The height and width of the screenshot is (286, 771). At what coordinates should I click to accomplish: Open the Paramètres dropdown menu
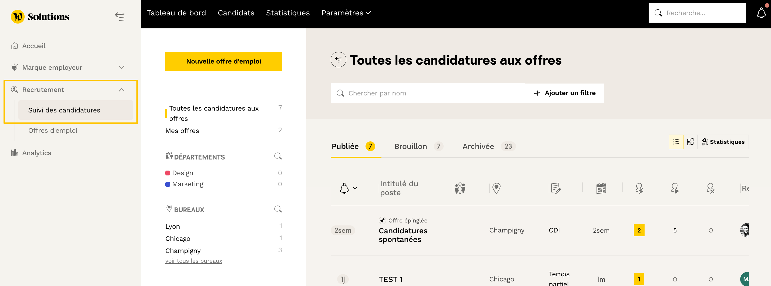point(346,13)
